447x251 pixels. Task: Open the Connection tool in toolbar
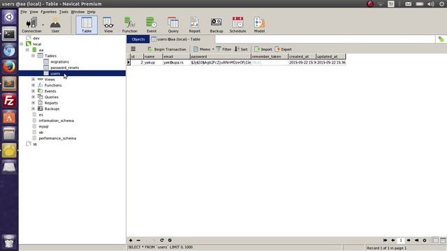(x=31, y=25)
